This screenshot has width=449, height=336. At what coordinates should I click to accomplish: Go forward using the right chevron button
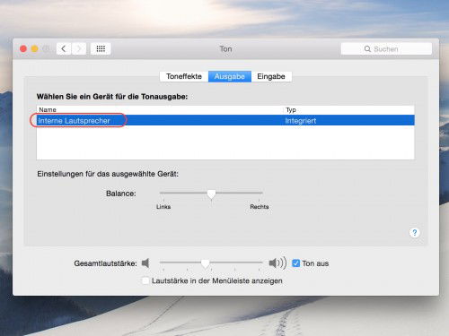[79, 48]
